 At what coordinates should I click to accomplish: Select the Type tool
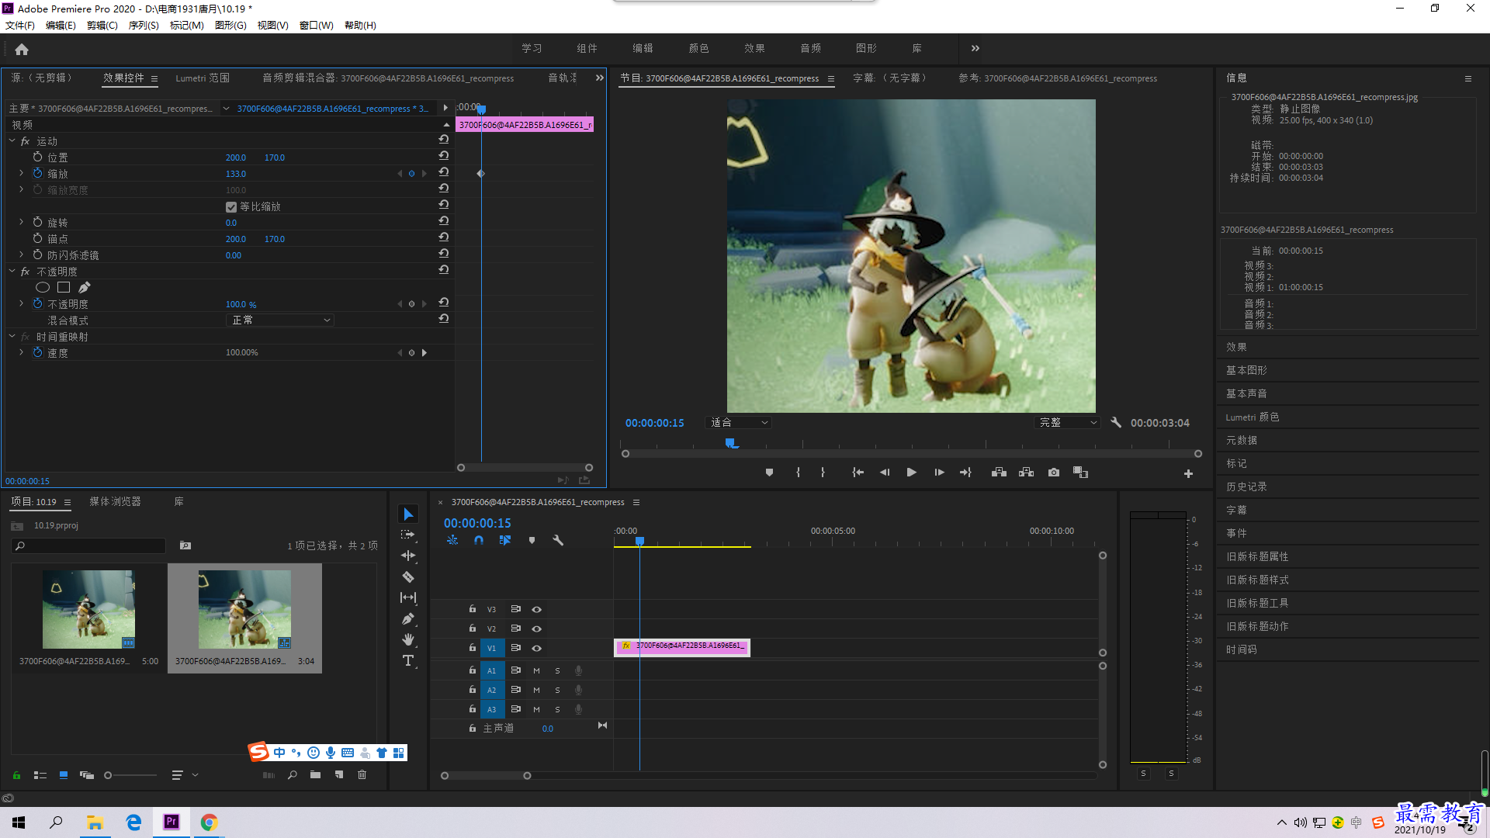(408, 660)
